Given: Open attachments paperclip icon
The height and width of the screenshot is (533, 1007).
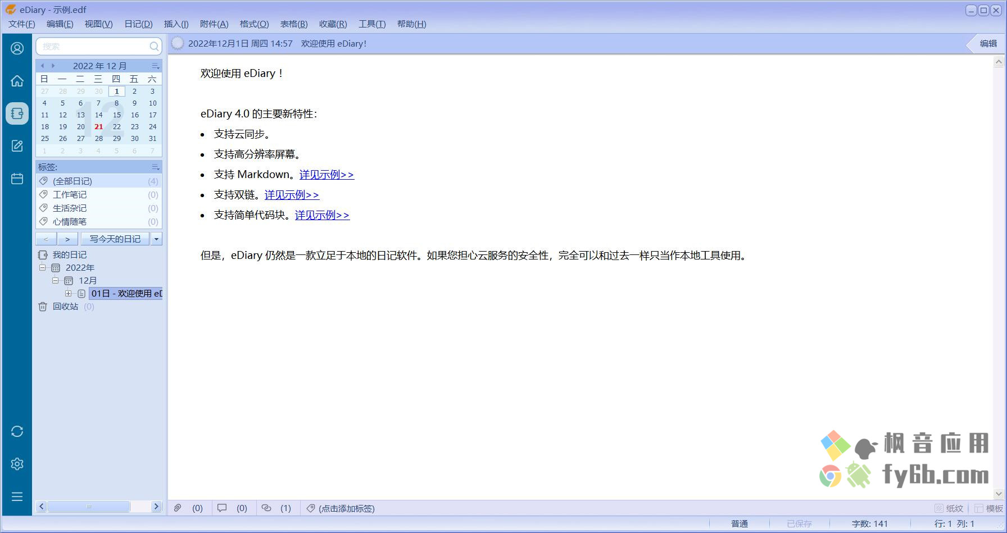Looking at the screenshot, I should point(178,508).
